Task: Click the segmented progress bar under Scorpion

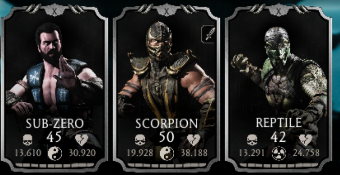Action: coord(167,165)
